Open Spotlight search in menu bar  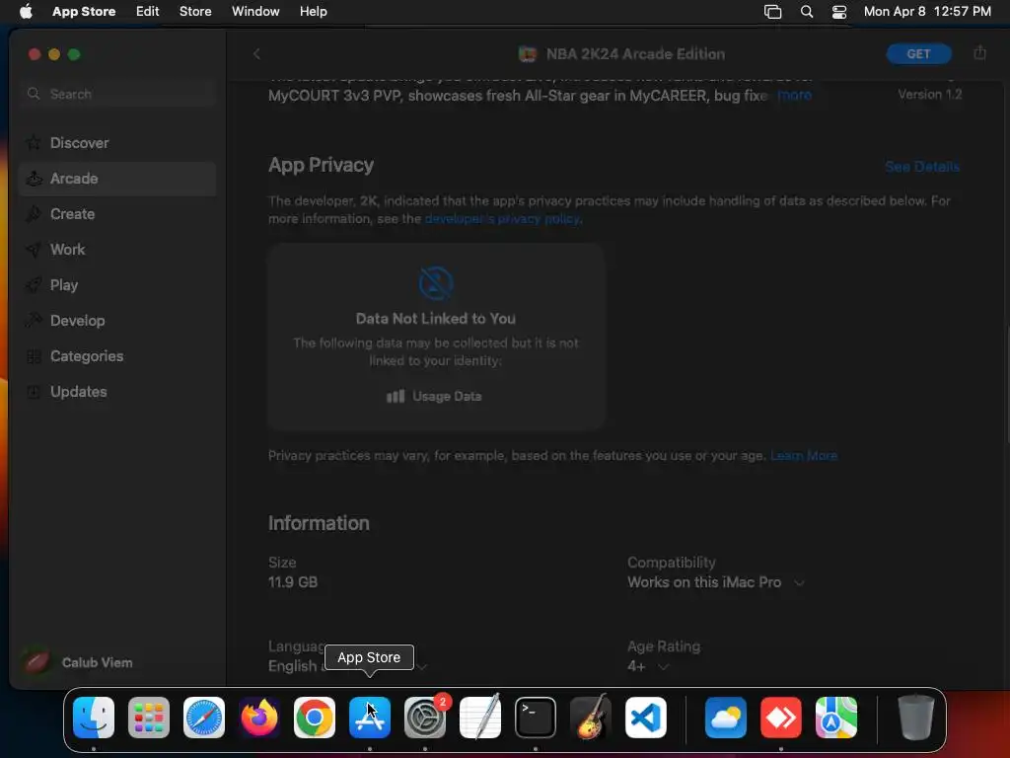point(807,12)
